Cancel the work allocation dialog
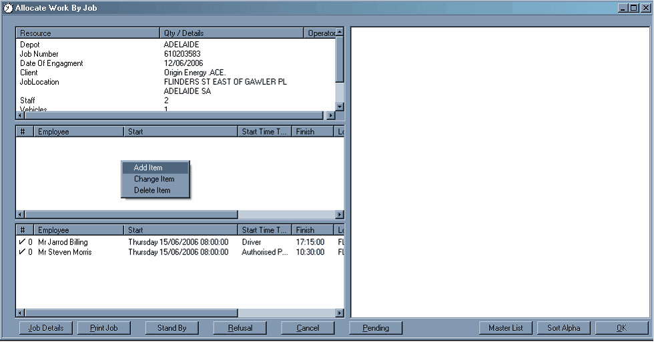Viewport: 654px width, 342px height. (x=308, y=328)
